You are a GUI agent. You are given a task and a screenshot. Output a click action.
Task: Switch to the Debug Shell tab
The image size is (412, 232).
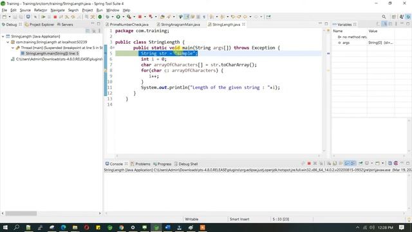[x=186, y=164]
